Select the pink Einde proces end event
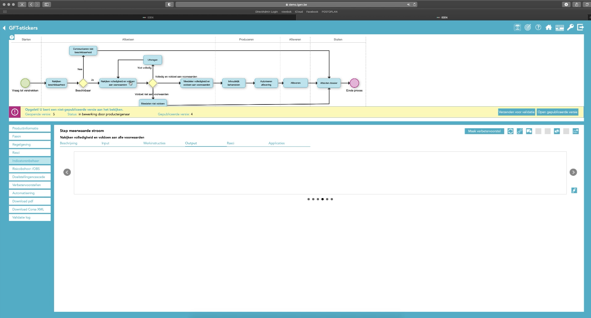591x318 pixels. 354,83
